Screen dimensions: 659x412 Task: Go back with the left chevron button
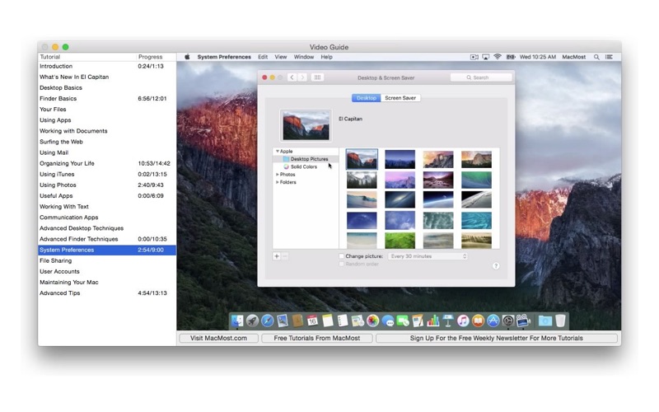pos(292,77)
